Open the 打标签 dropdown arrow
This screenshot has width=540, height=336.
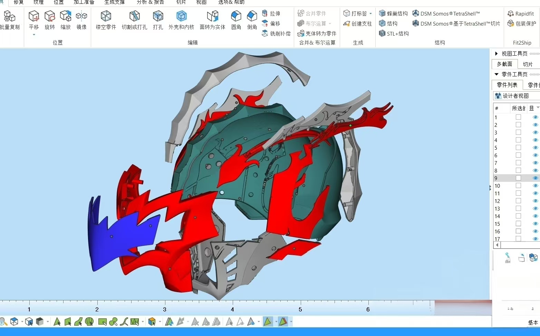tap(371, 14)
